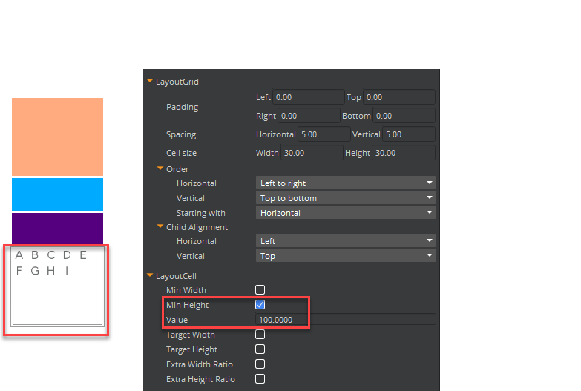Collapse the Child Alignment subsection
581x391 pixels.
[x=160, y=227]
